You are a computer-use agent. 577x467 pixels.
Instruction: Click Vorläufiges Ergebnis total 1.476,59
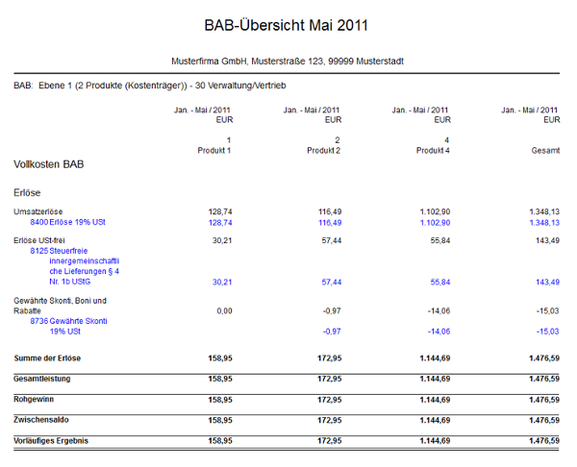click(544, 440)
